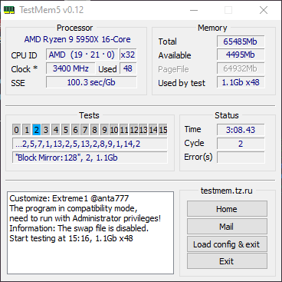Select test number 8 box
282x282 pixels.
95,130
